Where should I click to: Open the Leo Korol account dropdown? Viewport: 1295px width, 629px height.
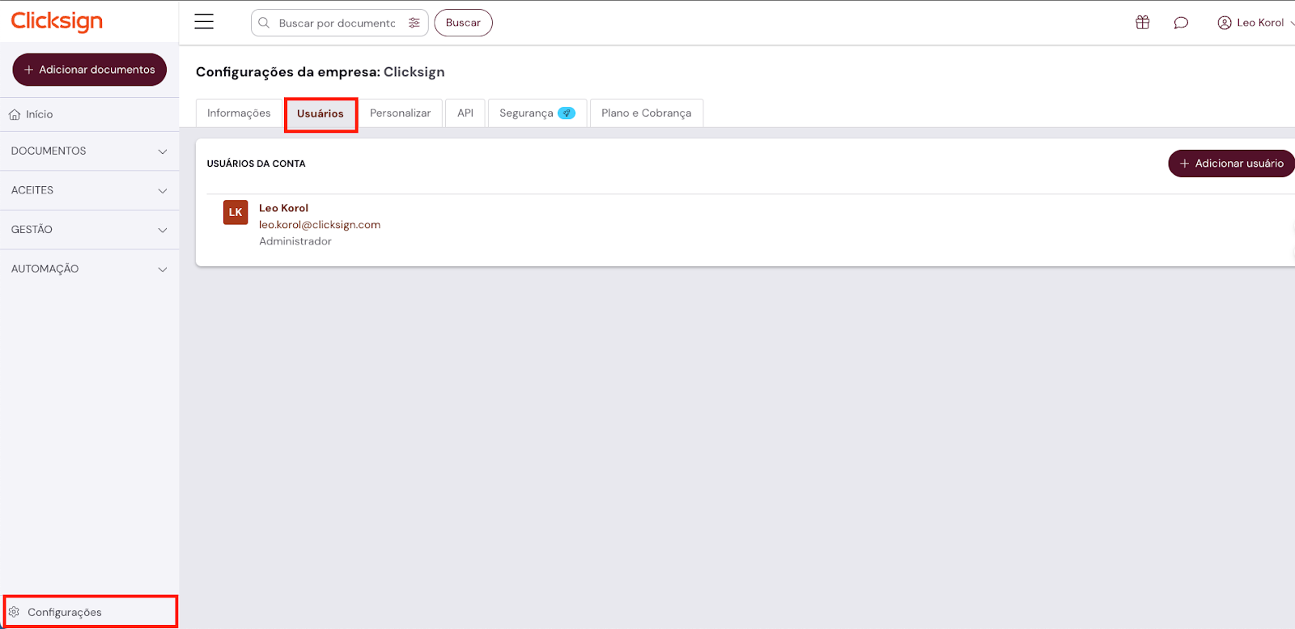tap(1256, 23)
